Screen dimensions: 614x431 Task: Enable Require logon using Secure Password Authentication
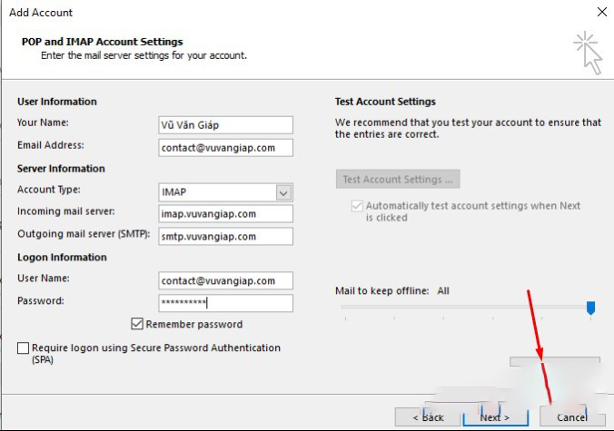(23, 348)
